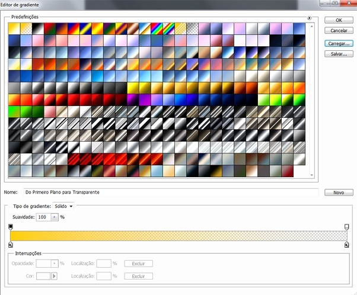Select the blue-red-yellow diagonal gradient preset

pyautogui.click(x=74, y=28)
